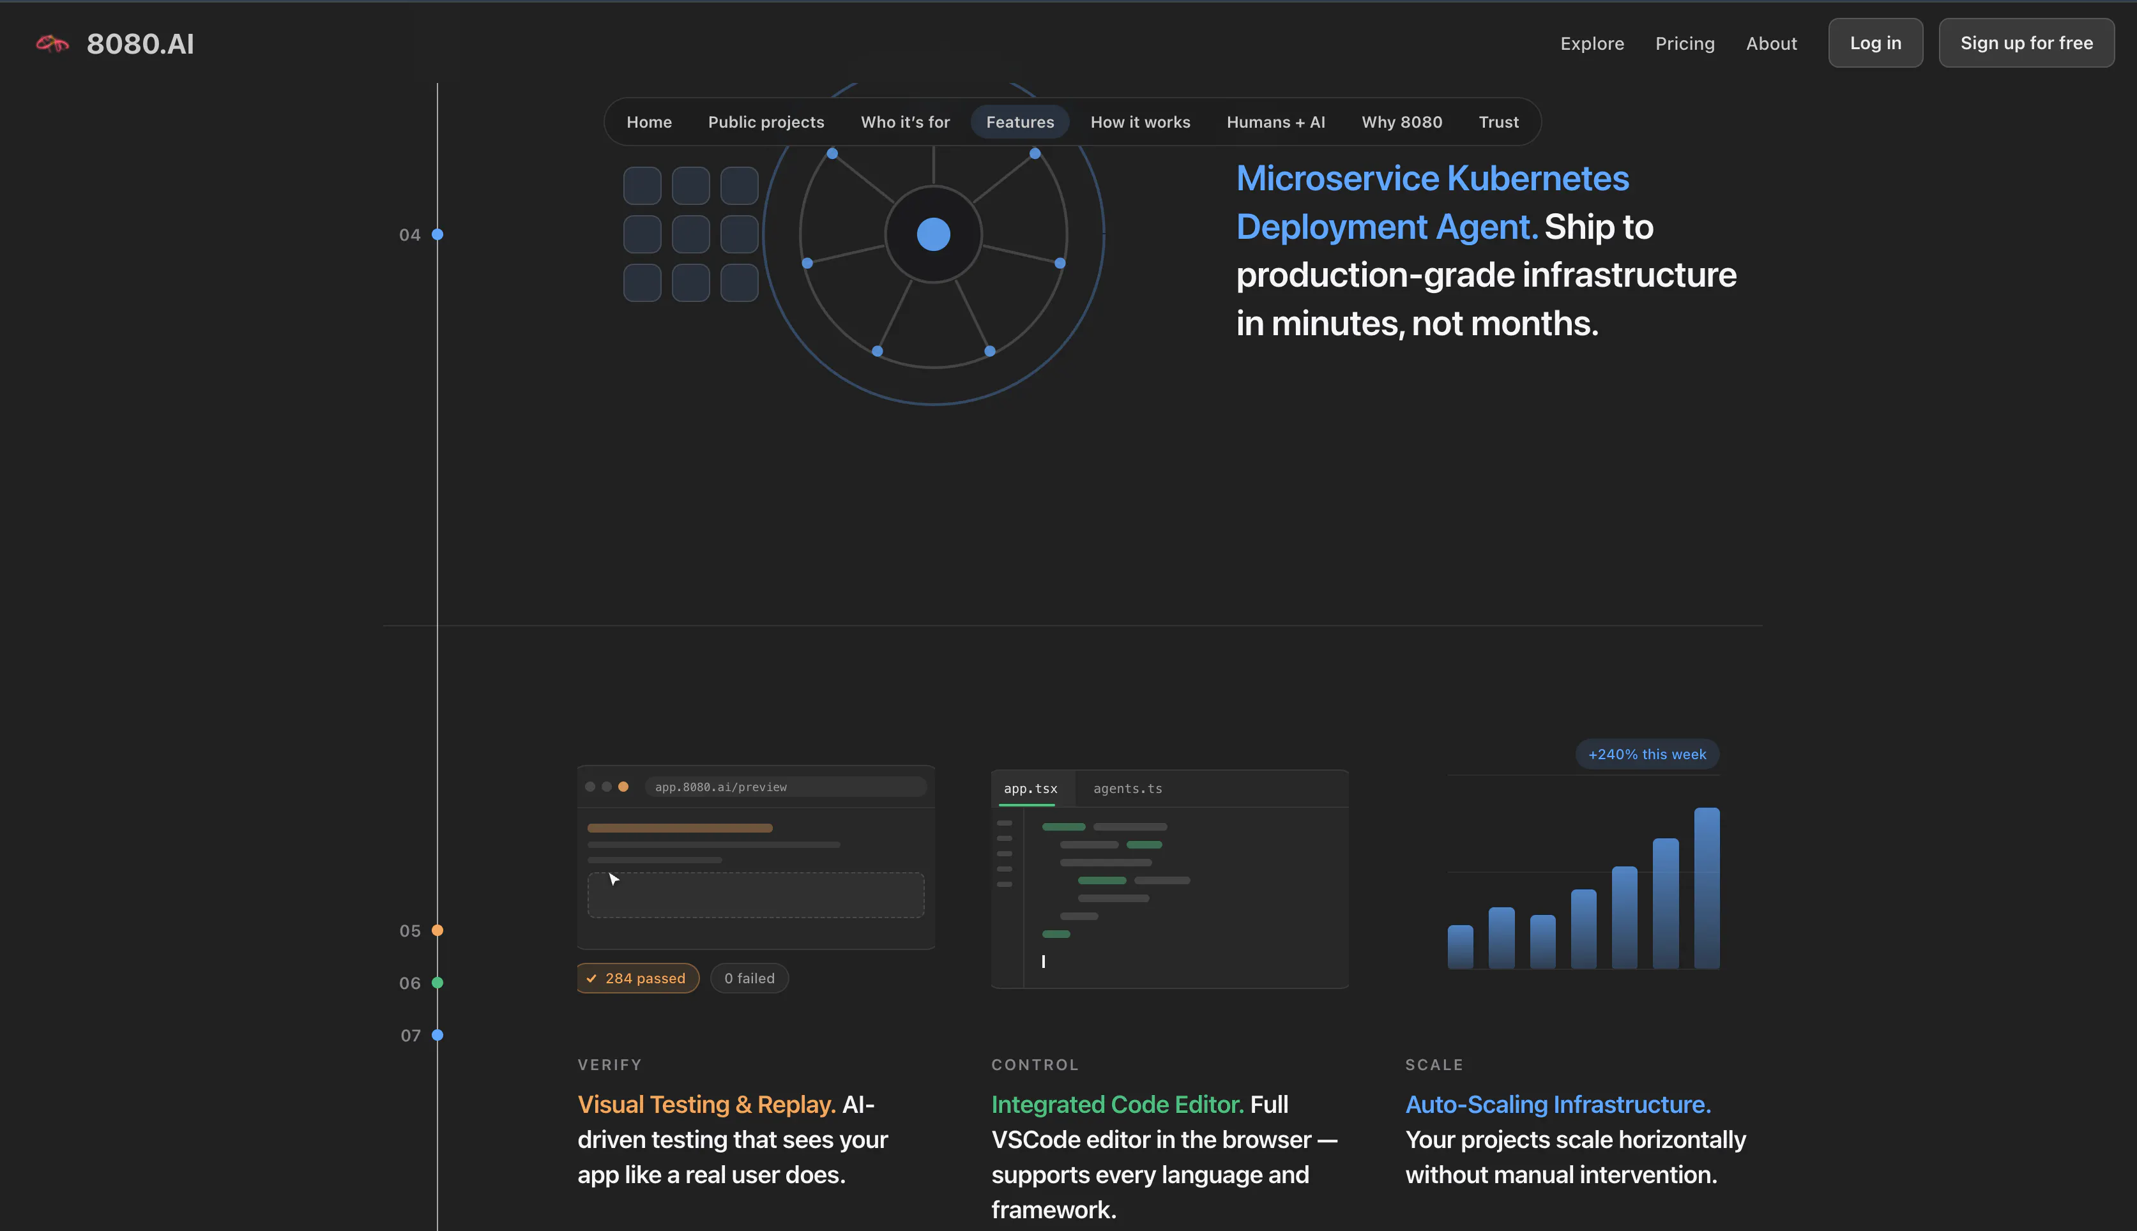Click the 284 passed badge

[637, 978]
